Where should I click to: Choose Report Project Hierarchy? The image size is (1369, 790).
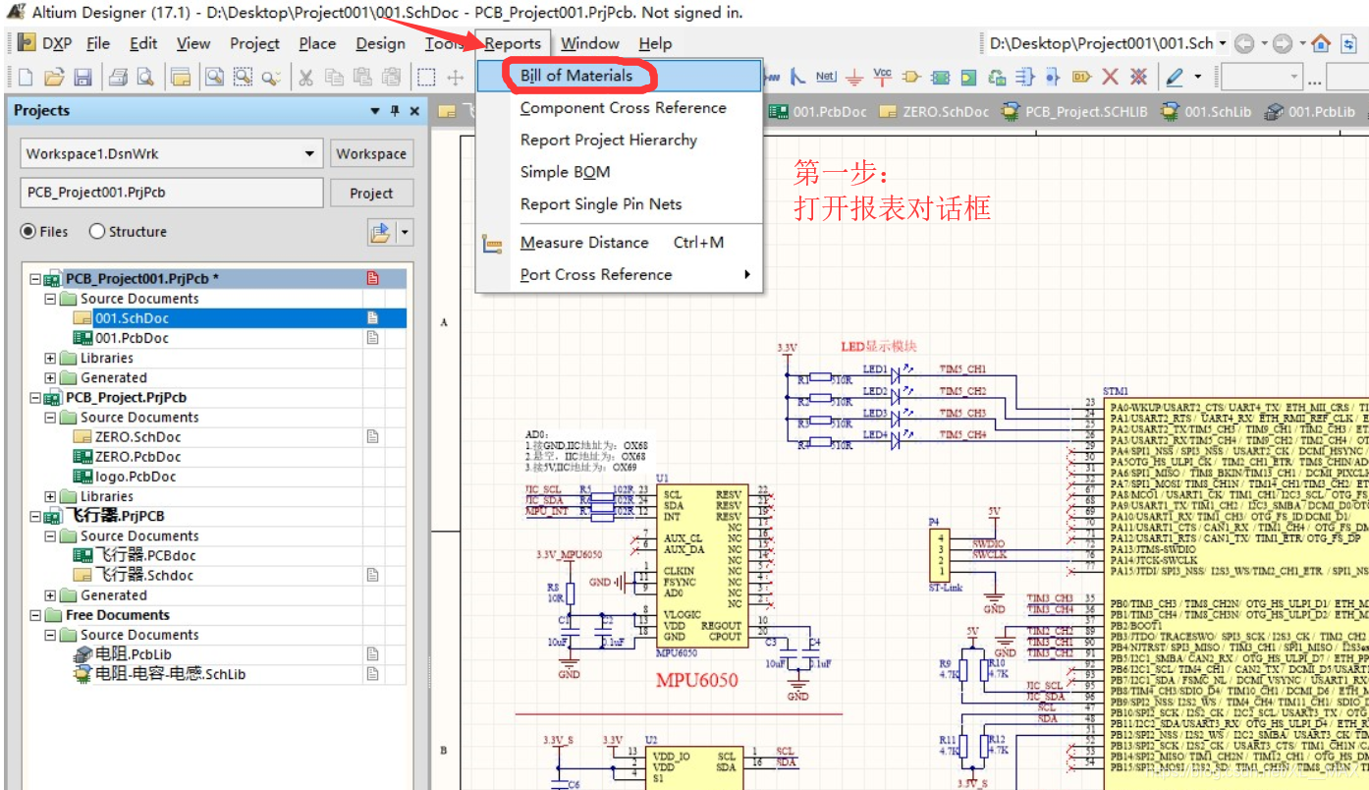click(608, 141)
